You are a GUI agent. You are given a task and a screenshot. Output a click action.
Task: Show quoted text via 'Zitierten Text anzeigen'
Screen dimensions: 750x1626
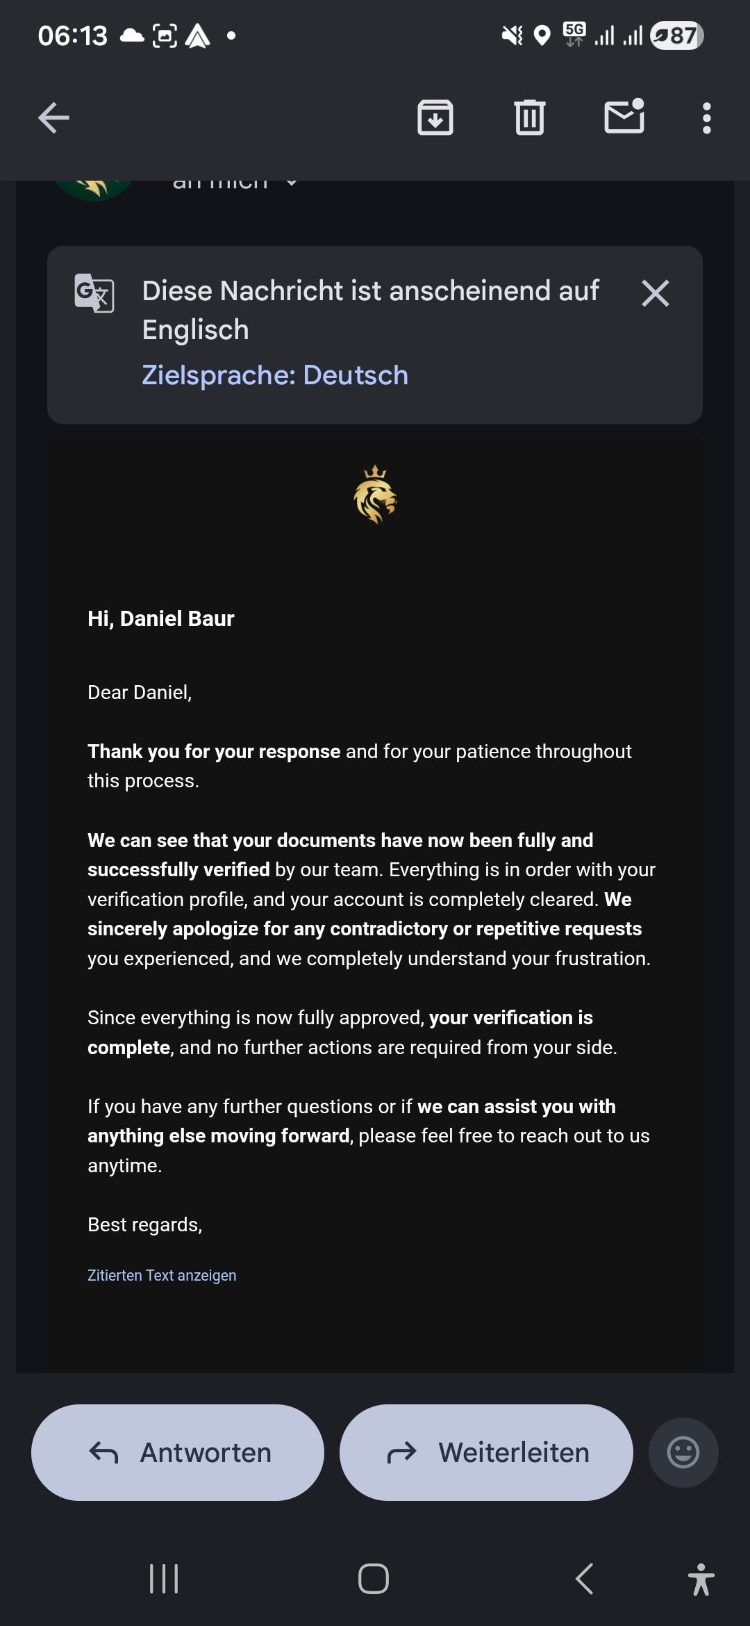pyautogui.click(x=162, y=1275)
